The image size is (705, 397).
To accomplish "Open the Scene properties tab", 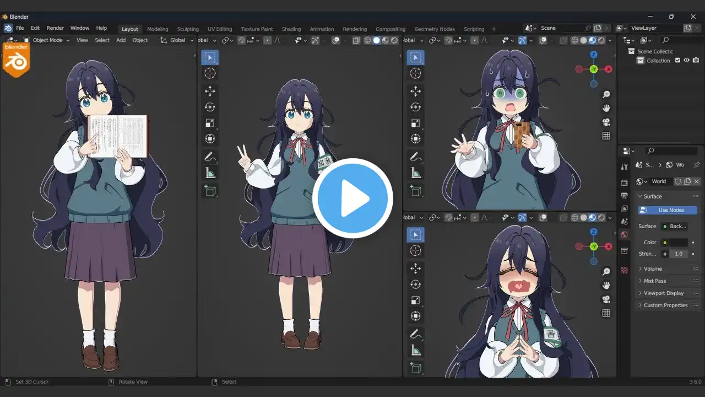I will (x=624, y=221).
